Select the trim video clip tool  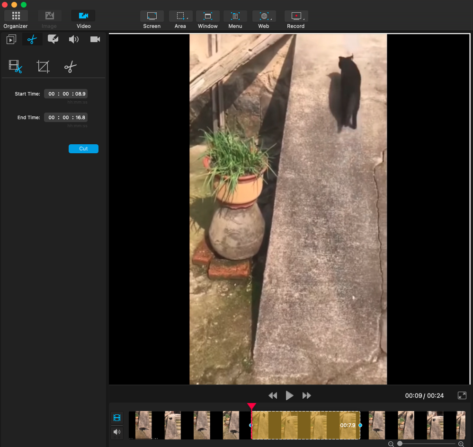point(16,67)
